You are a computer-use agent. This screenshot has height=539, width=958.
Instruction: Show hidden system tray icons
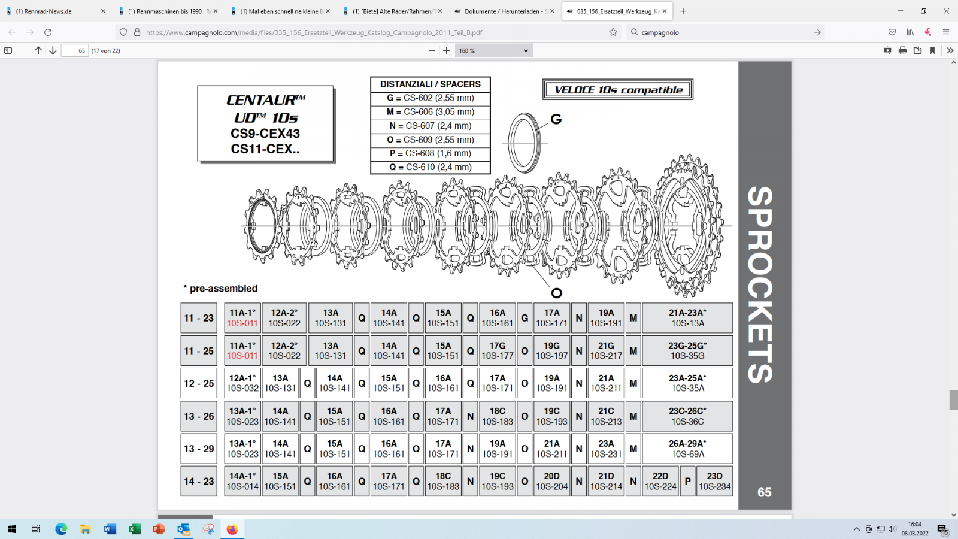[x=856, y=529]
